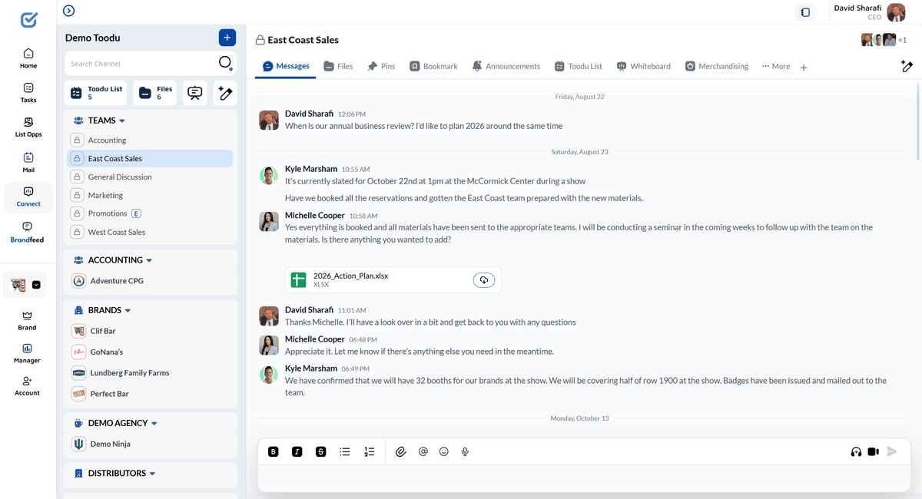Toggle the bulleted list formatting
Viewport: 922px width, 499px height.
pyautogui.click(x=344, y=451)
